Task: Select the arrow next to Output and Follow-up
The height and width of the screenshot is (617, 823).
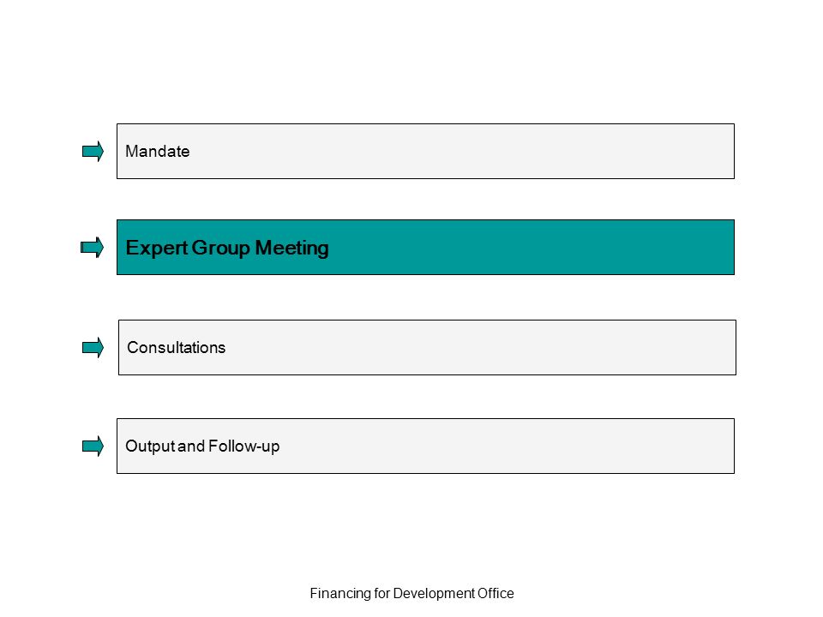Action: pos(93,446)
